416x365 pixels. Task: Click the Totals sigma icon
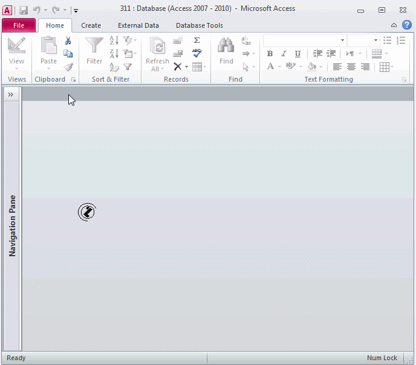(x=197, y=40)
